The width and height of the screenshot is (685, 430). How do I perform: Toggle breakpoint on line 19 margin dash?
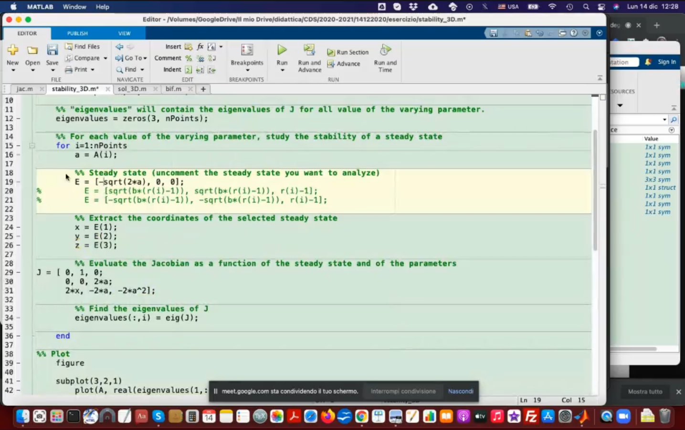19,182
